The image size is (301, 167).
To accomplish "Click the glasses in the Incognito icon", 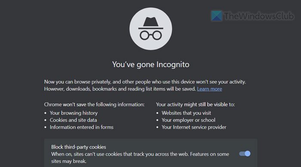I will click(x=150, y=36).
